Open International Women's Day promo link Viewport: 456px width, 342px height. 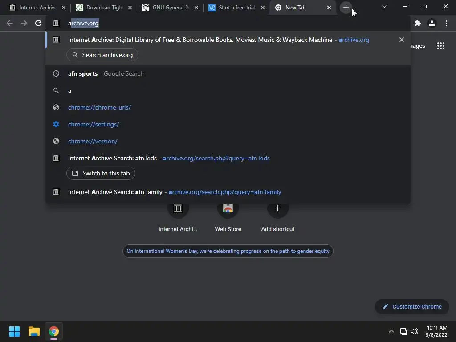tap(228, 251)
